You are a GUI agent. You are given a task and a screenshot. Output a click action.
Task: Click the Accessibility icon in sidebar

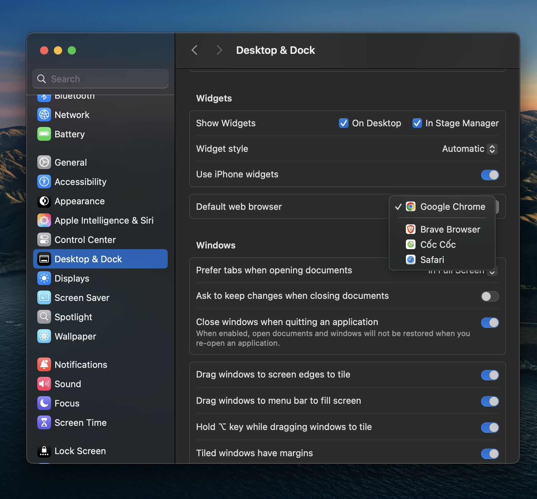click(x=44, y=182)
